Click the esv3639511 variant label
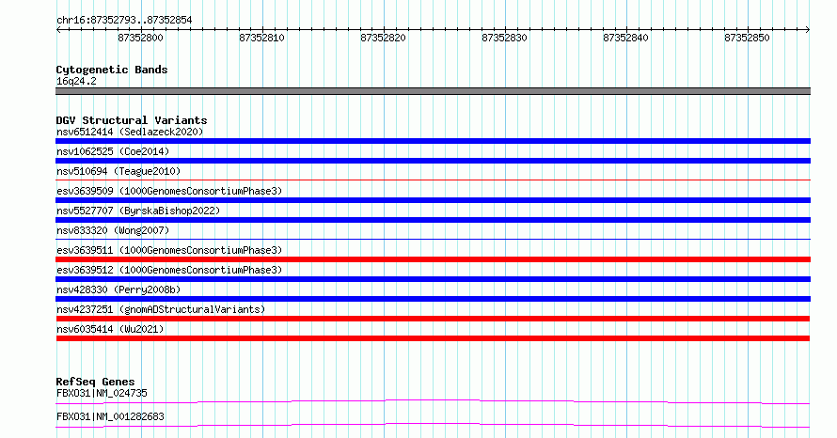This screenshot has height=438, width=837. tap(169, 250)
